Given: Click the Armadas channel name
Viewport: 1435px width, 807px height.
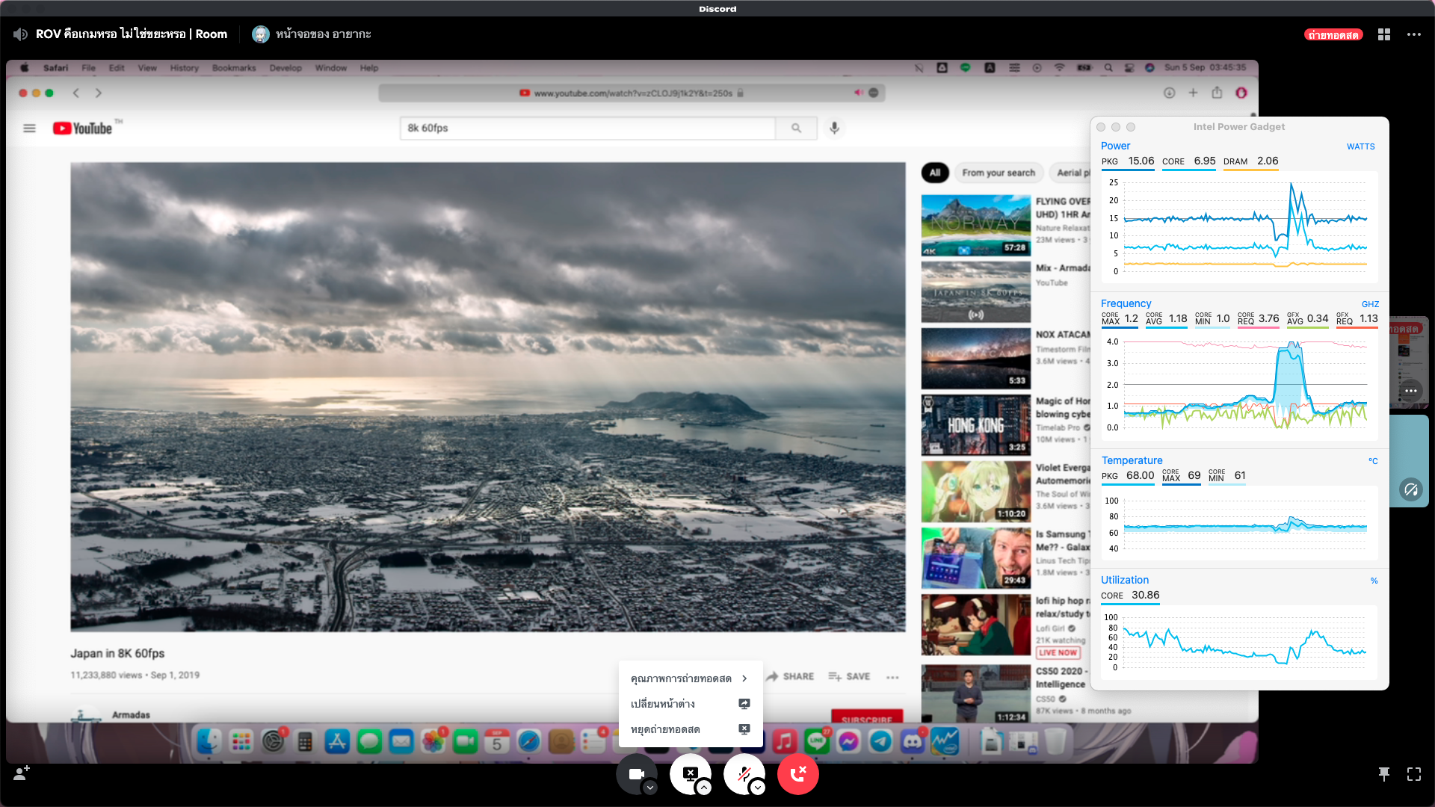Looking at the screenshot, I should coord(131,715).
